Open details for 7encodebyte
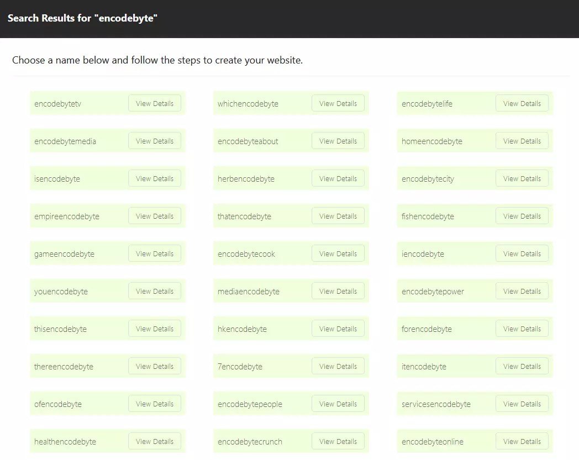Screen dimensions: 579x460 coord(338,366)
